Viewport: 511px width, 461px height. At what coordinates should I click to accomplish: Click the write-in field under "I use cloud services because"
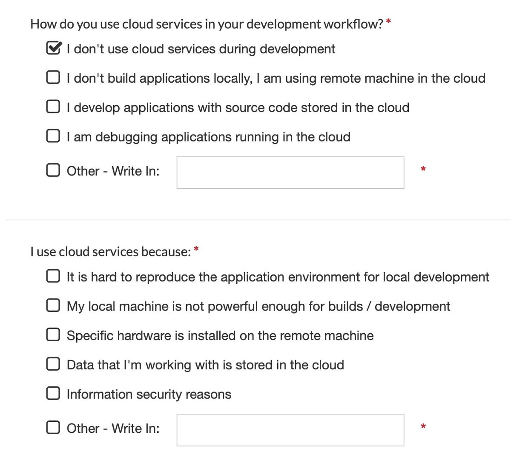[290, 430]
